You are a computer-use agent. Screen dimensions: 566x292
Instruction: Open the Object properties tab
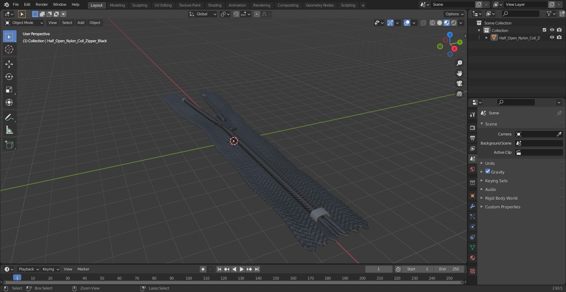472,195
